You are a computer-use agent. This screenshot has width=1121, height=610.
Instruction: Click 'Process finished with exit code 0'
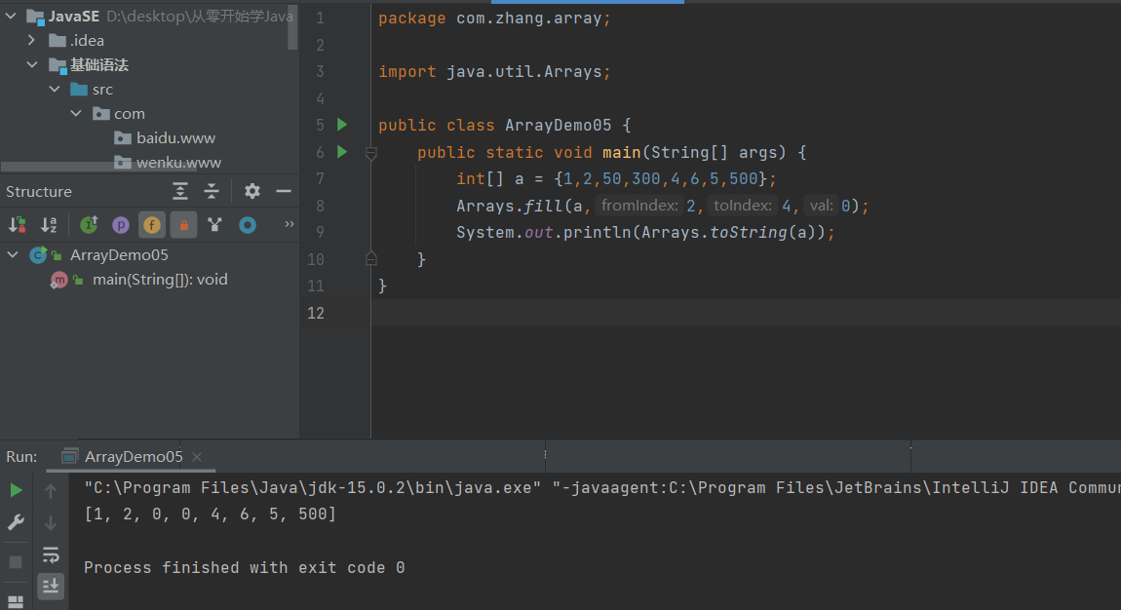pyautogui.click(x=245, y=567)
